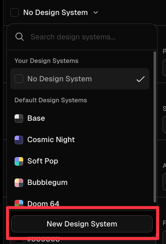The image size is (166, 244).
Task: Click the No Design System header label
Action: [x=55, y=12]
